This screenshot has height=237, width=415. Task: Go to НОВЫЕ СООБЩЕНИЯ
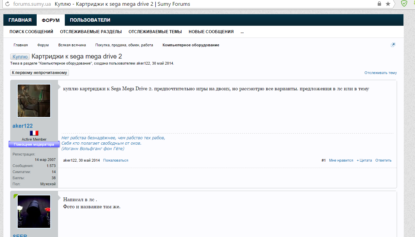tap(211, 32)
